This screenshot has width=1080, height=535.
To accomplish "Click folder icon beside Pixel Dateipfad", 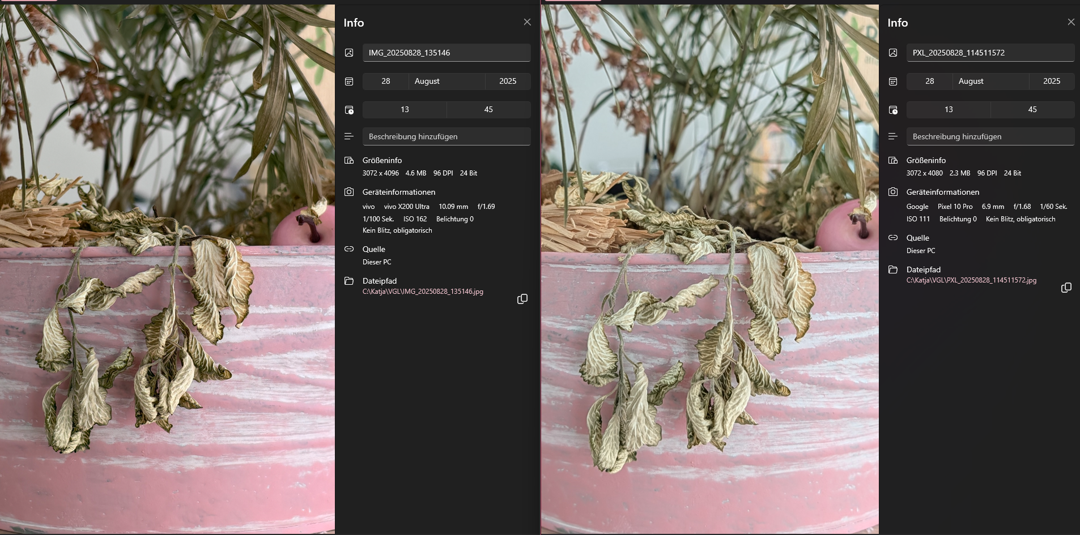I will [x=893, y=269].
